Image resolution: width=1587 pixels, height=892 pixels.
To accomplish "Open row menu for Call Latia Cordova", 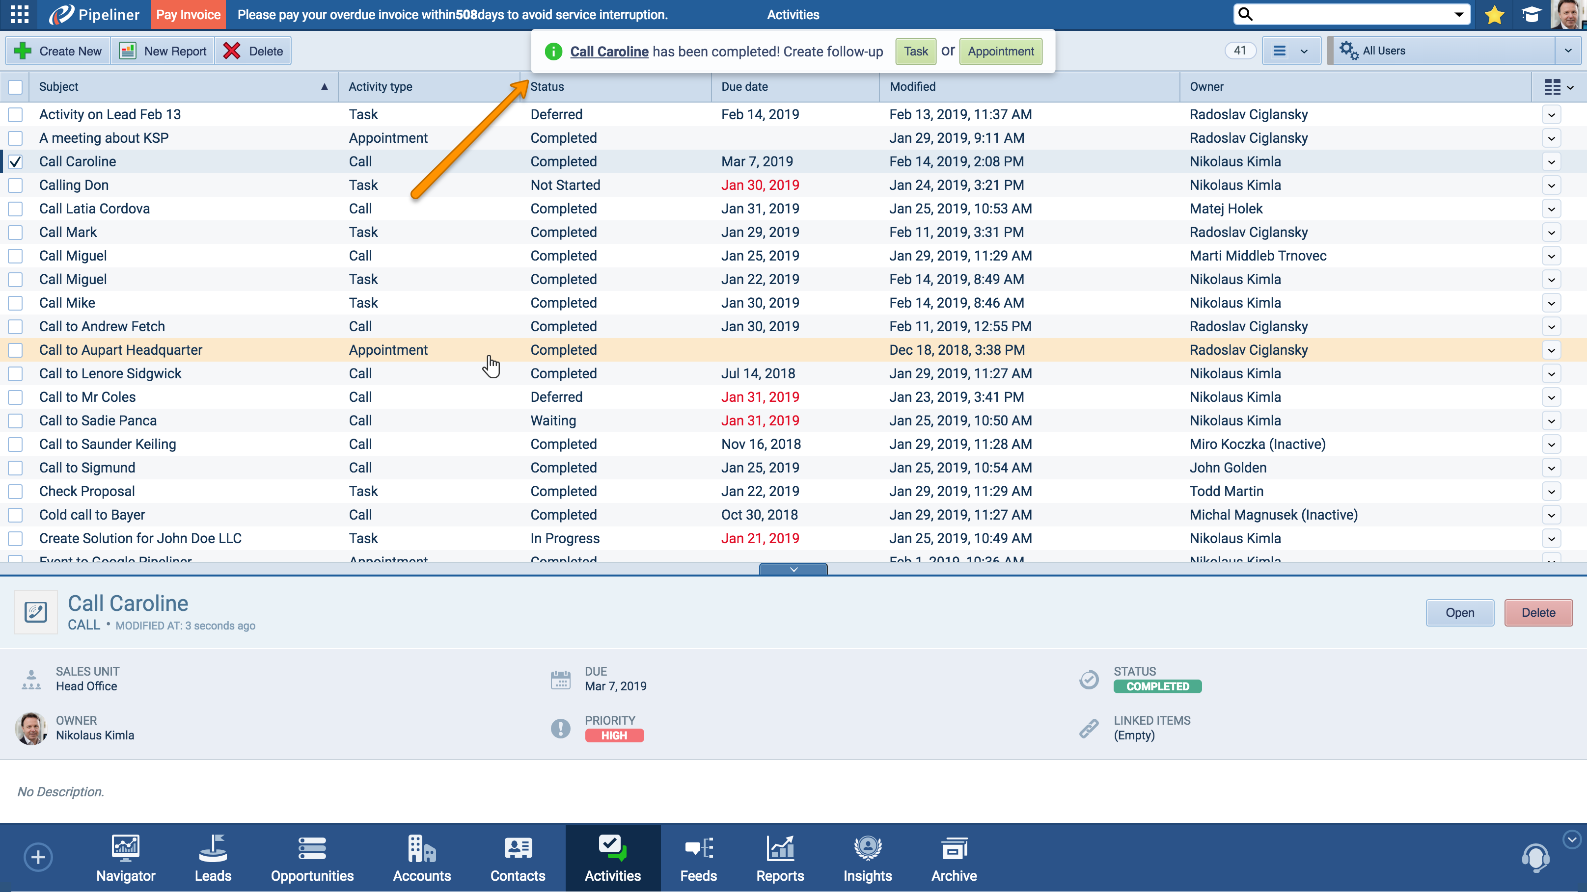I will click(1551, 210).
